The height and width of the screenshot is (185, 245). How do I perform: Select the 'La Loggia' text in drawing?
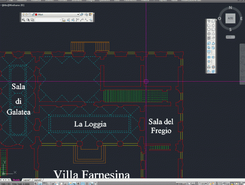coord(90,124)
